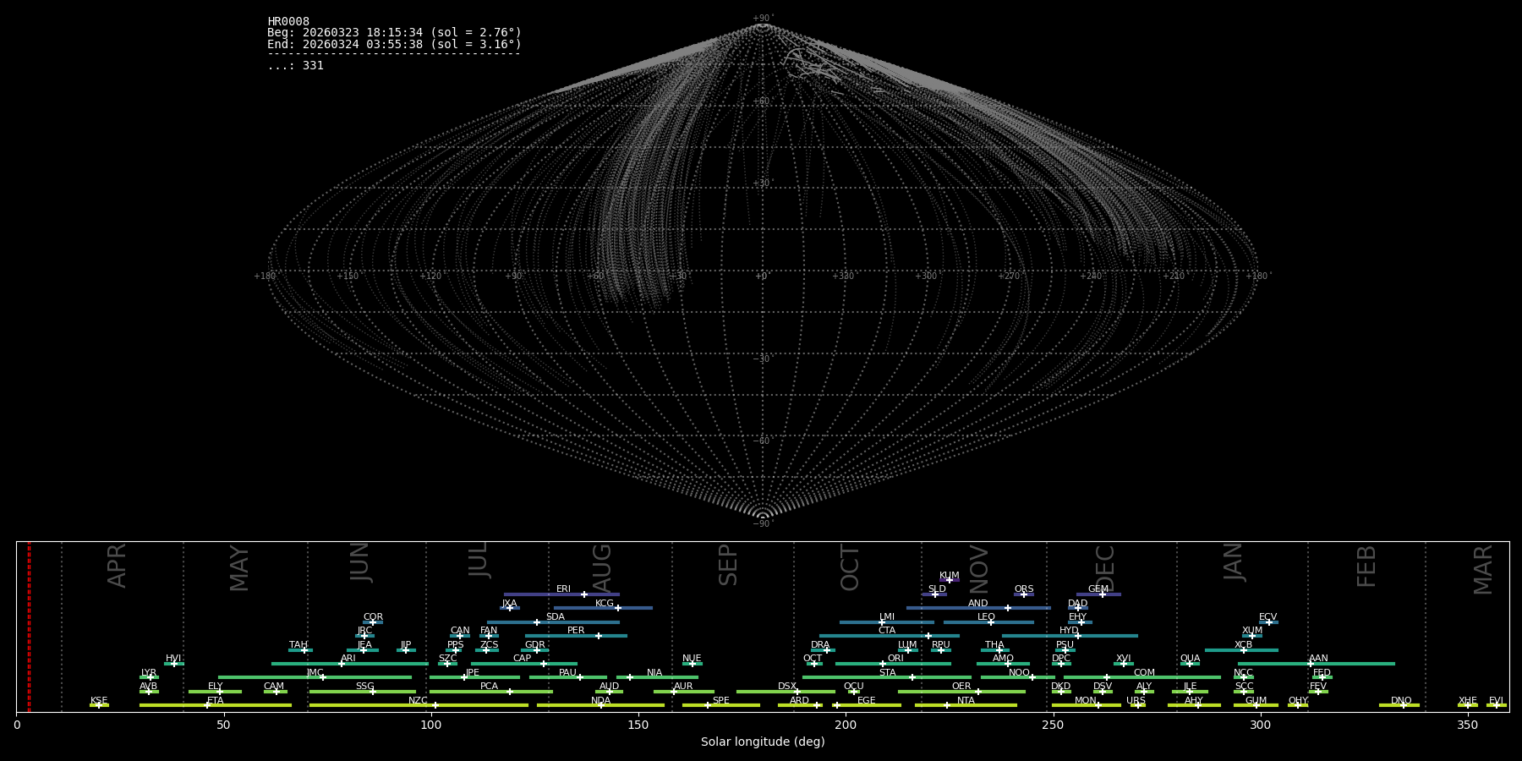Click the URS shower label
The height and width of the screenshot is (761, 1522).
1136,701
